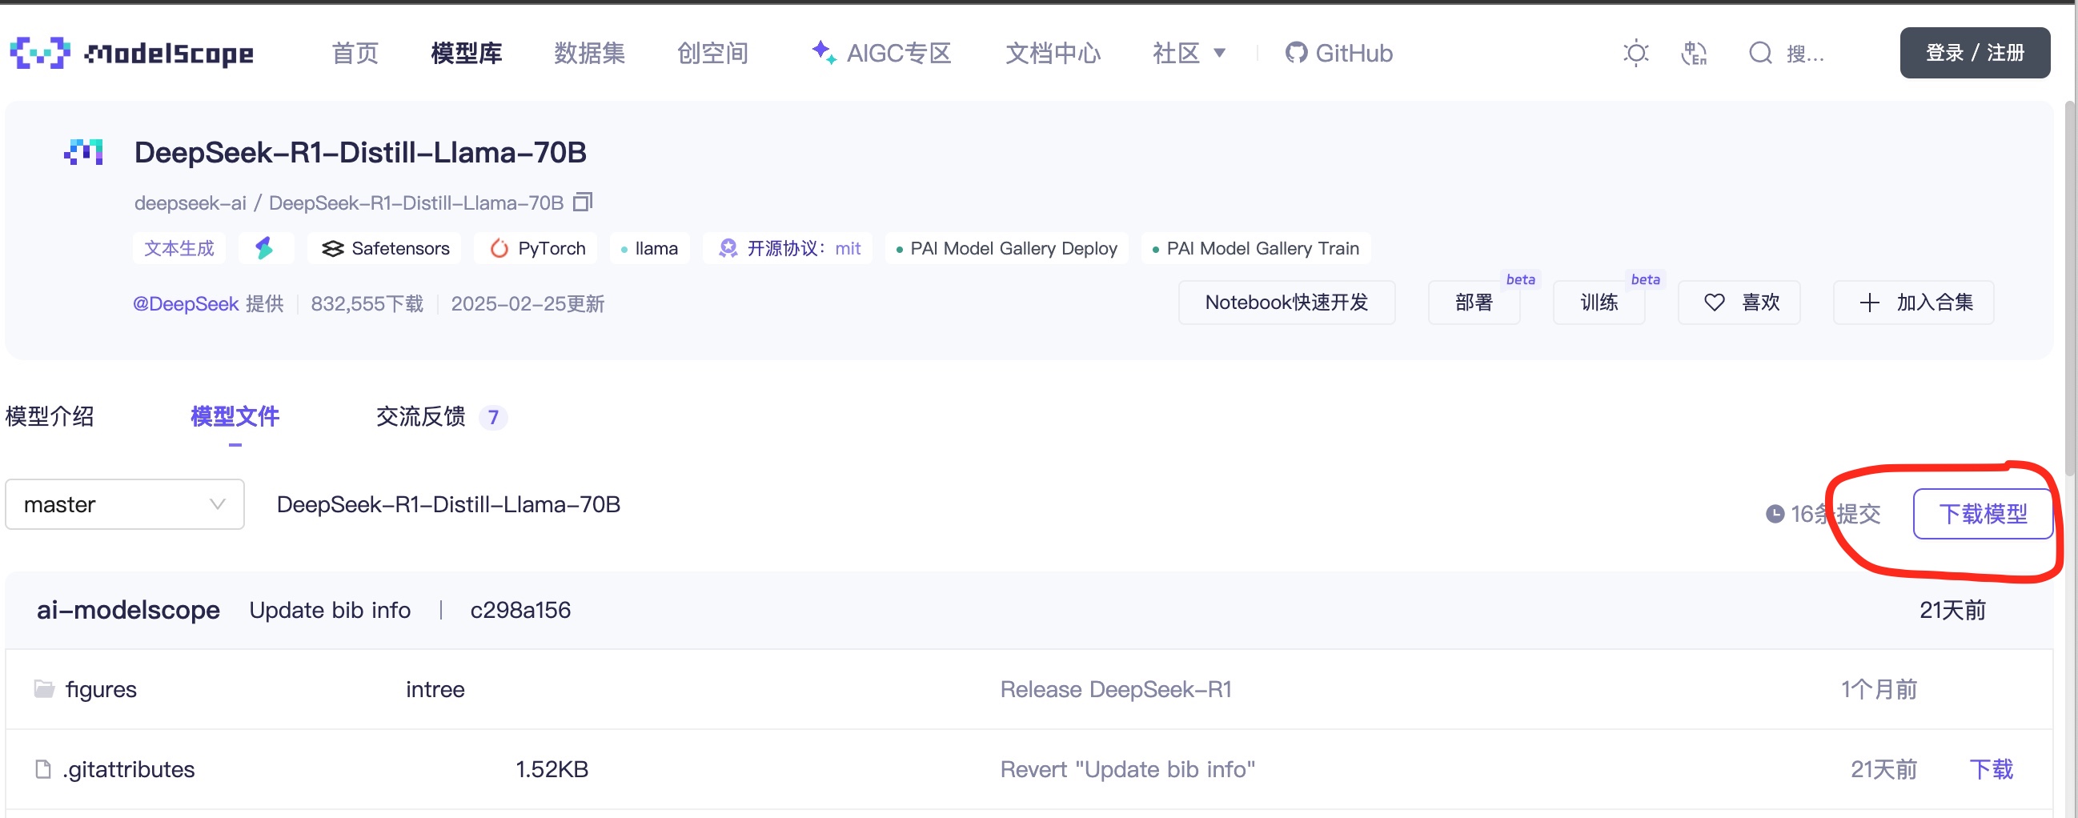Download the .gitattributes file via 下载
Screen dimensions: 2078x818
[x=1991, y=769]
